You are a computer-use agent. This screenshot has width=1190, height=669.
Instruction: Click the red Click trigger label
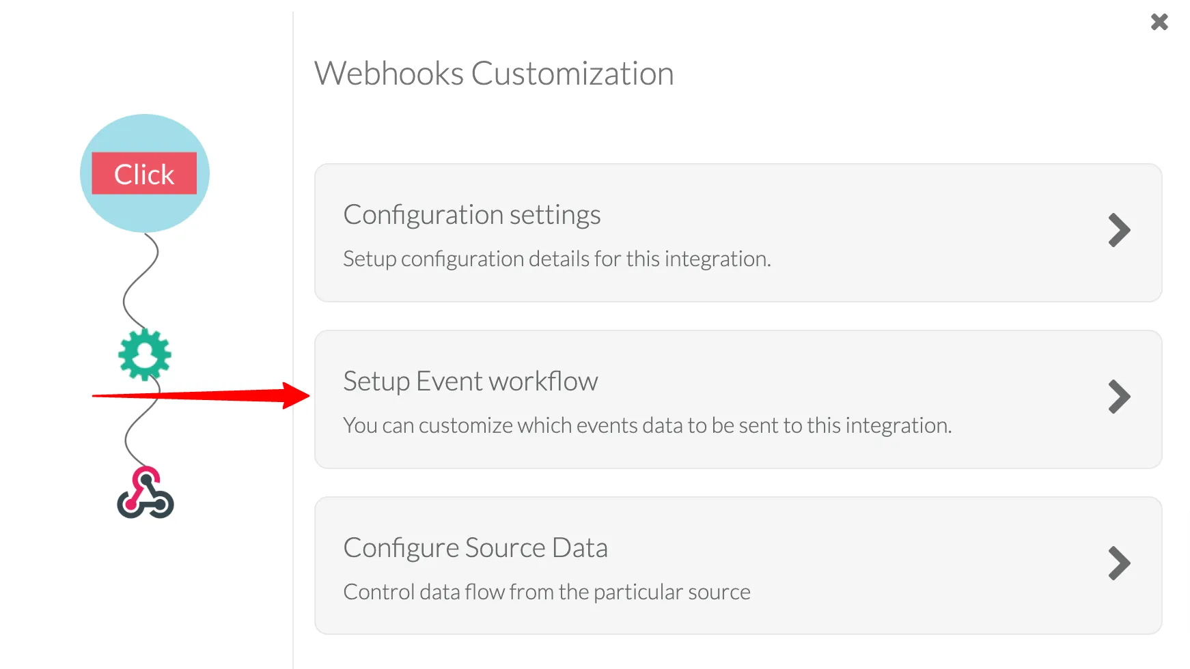click(144, 173)
